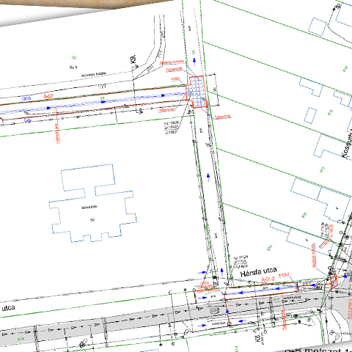Click the red circle manhole on south roadside
352x352 pixels.
pos(229,324)
